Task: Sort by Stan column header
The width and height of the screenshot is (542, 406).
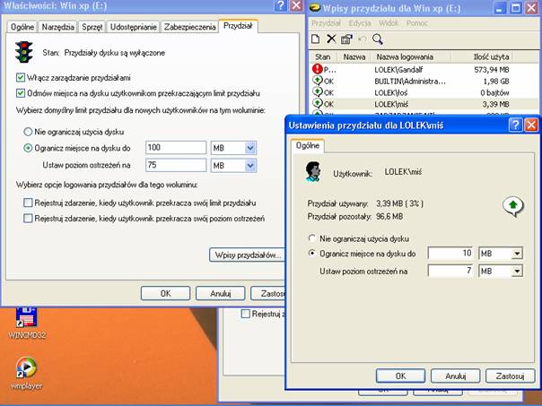Action: (323, 56)
